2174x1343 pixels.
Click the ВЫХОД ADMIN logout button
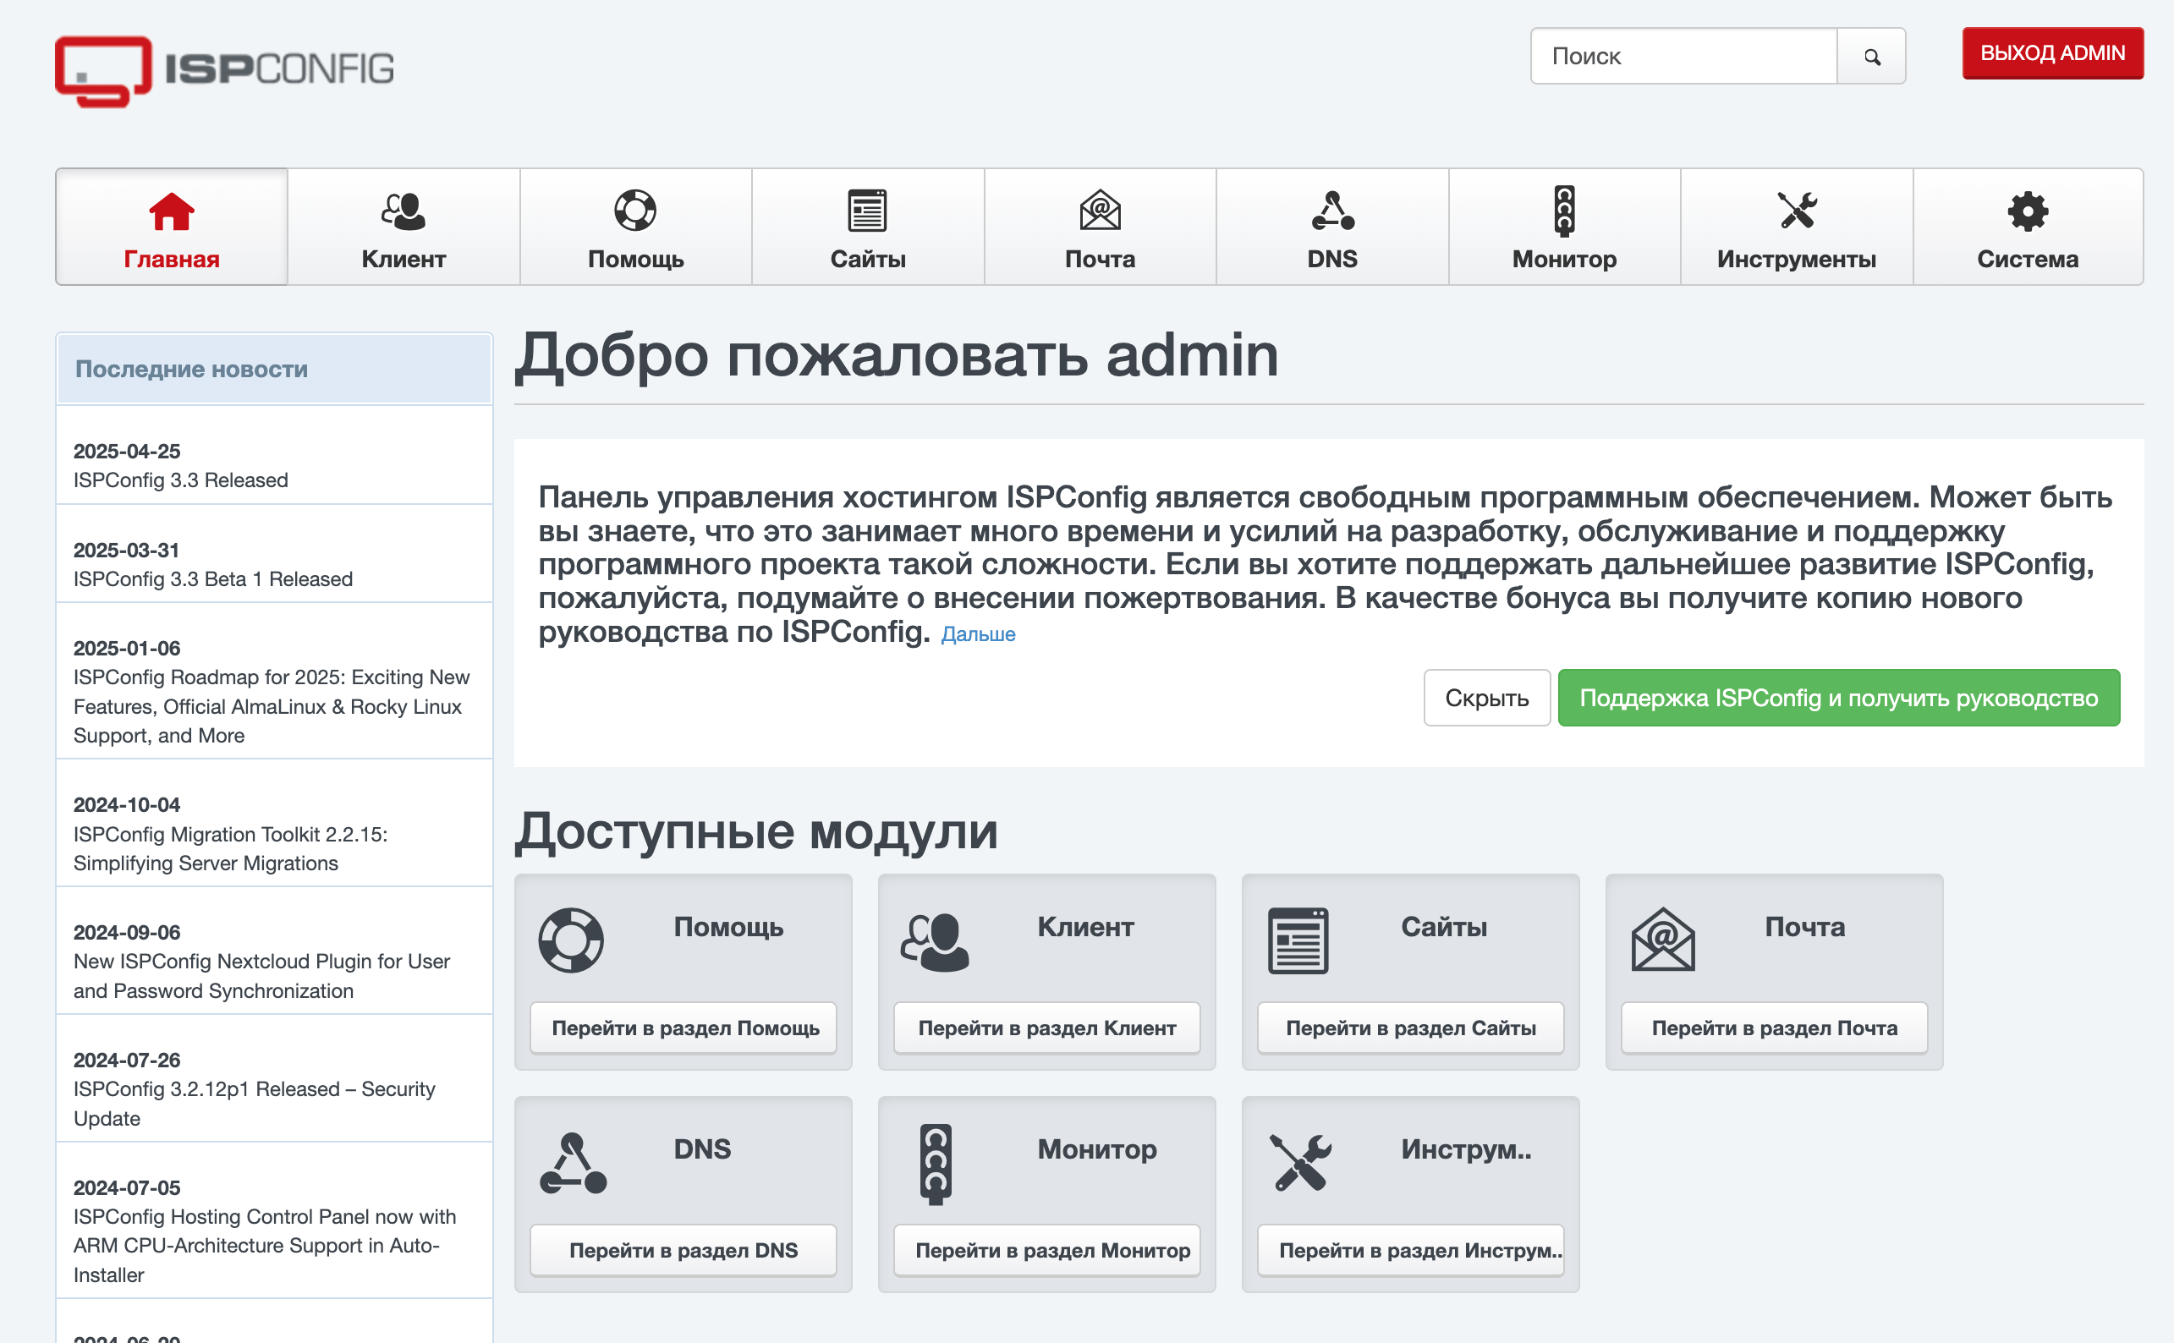pos(2052,53)
